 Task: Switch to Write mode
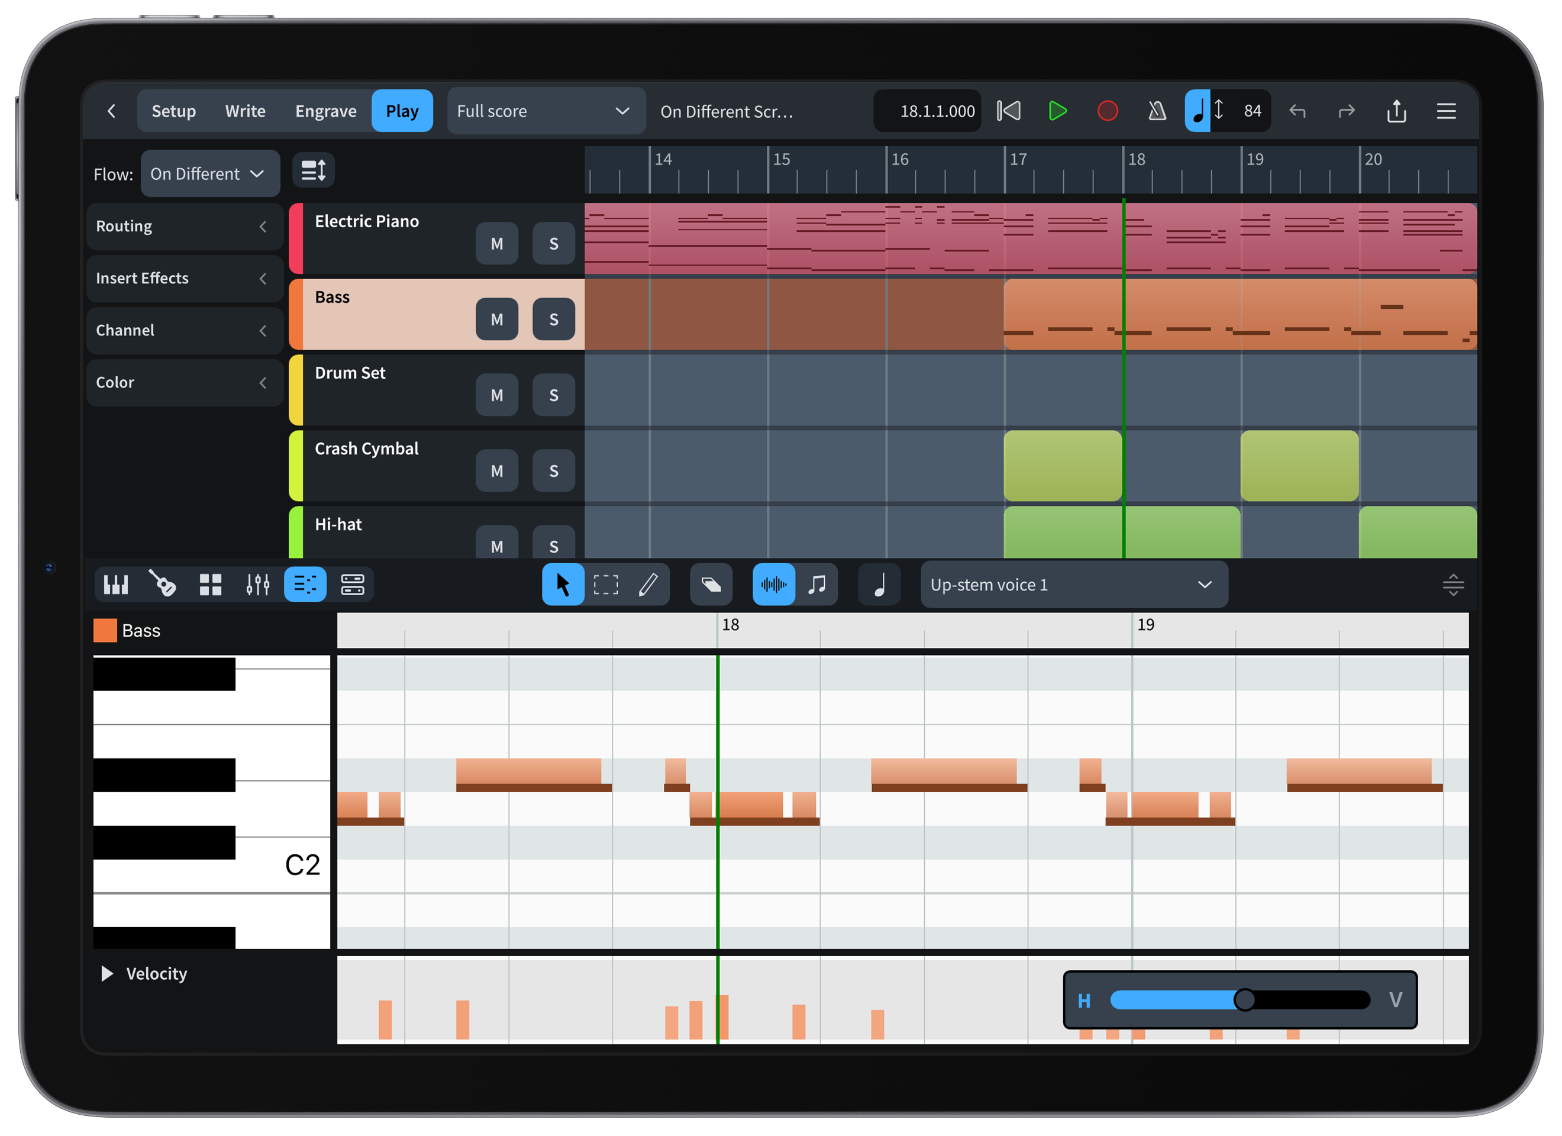245,111
